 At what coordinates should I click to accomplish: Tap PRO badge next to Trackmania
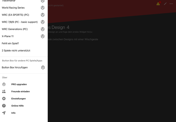(43, 1)
